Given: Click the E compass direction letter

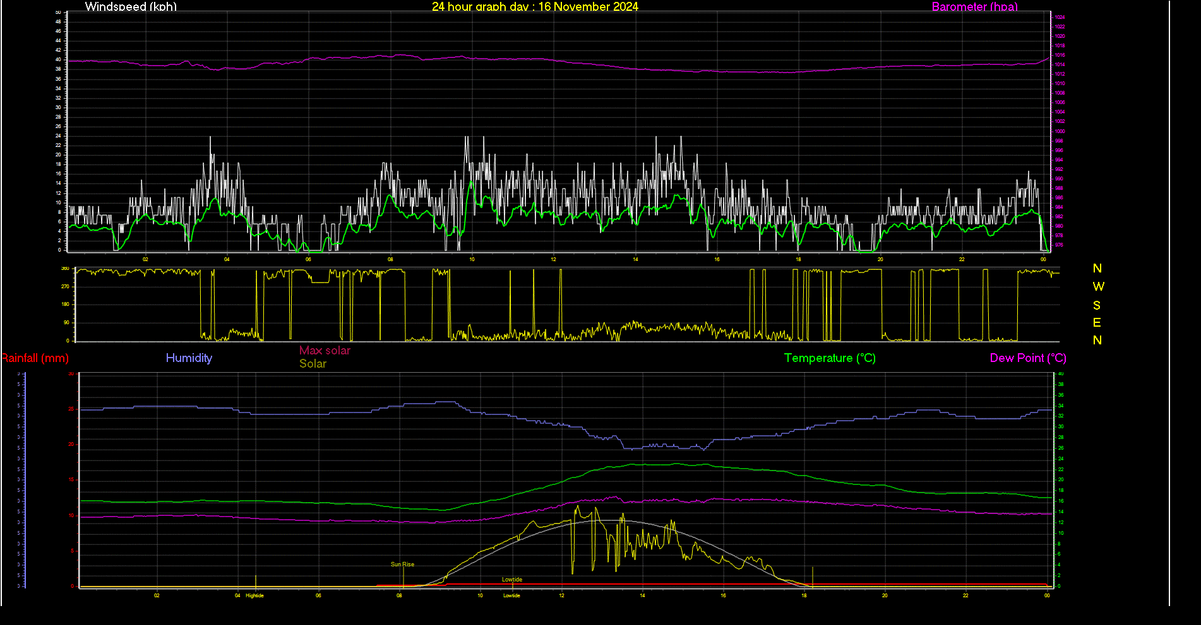Looking at the screenshot, I should tap(1097, 322).
